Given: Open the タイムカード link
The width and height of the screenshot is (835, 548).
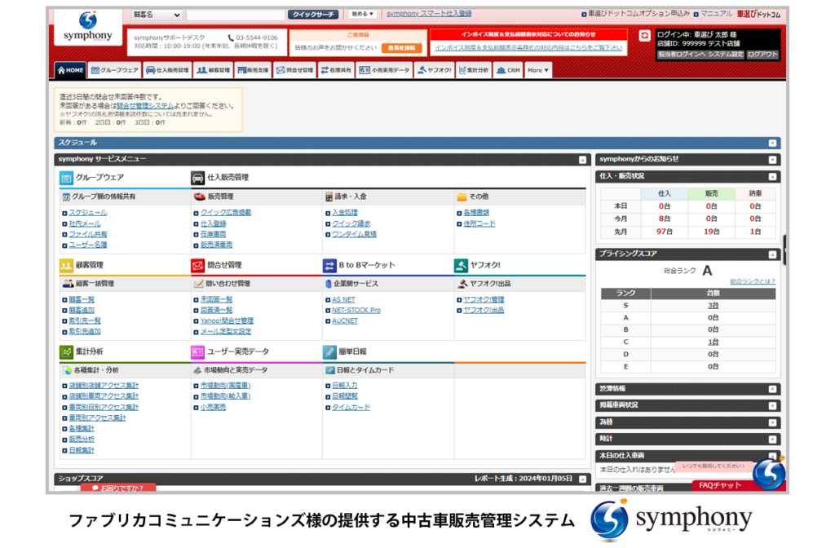Looking at the screenshot, I should coord(351,408).
